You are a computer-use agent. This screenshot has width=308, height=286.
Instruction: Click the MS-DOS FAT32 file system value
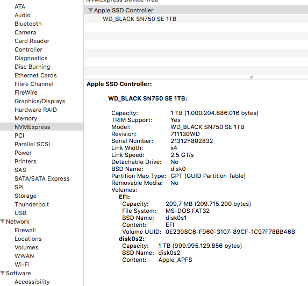(188, 211)
